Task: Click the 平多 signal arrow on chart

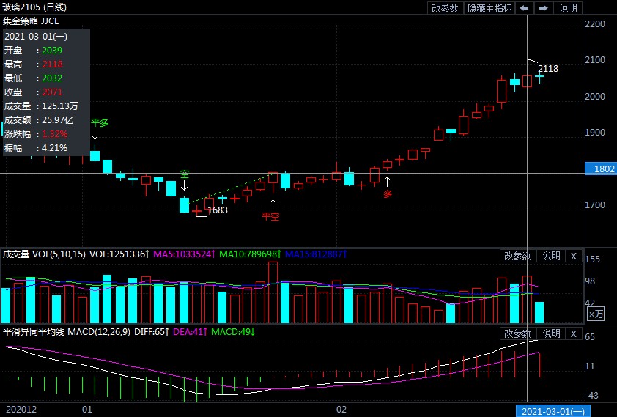Action: click(x=95, y=134)
